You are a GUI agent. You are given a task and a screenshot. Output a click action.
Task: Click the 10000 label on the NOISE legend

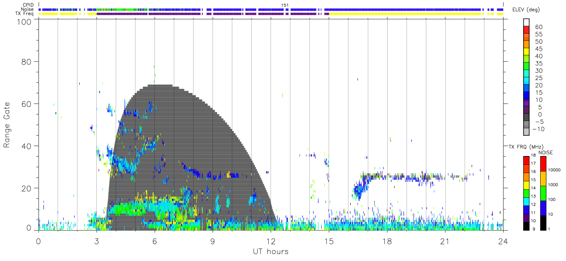point(554,170)
